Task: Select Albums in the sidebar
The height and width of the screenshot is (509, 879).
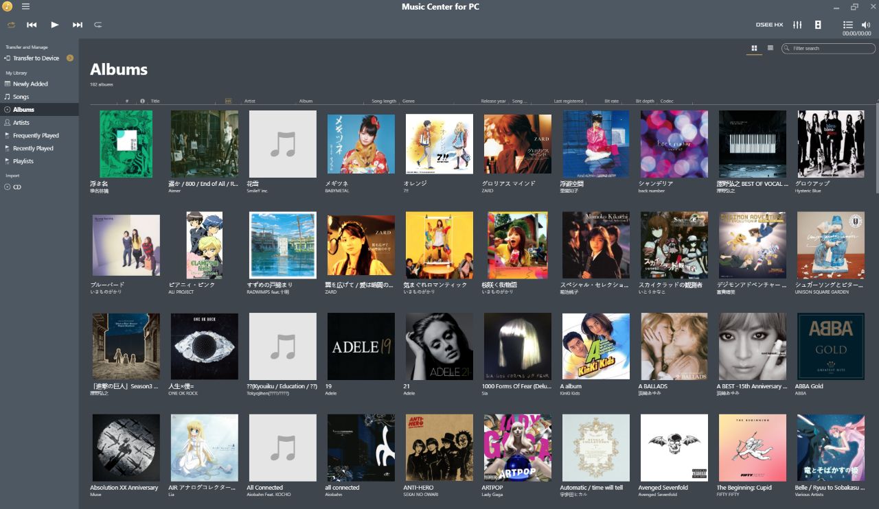Action: 39,110
